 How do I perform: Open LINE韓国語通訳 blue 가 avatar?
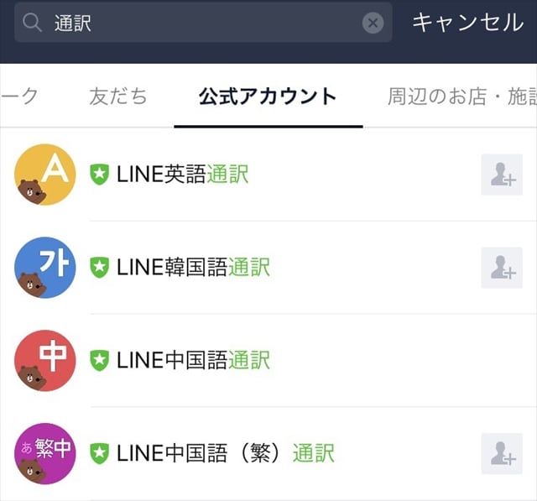click(x=45, y=268)
